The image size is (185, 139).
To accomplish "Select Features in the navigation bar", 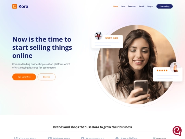I will tap(132, 7).
